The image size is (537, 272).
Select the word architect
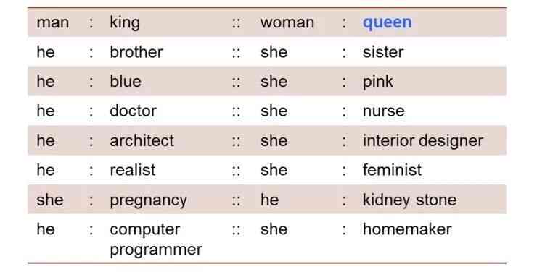pyautogui.click(x=142, y=140)
